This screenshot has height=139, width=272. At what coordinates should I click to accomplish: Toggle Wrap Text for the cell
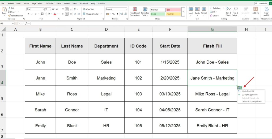88,9
